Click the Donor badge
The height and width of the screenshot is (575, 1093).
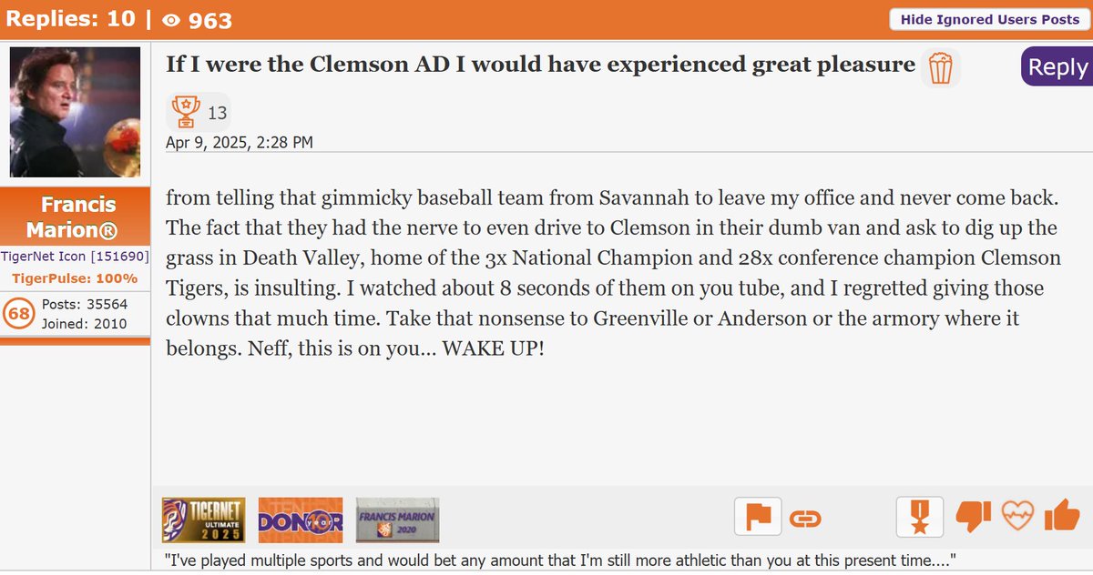click(x=301, y=520)
